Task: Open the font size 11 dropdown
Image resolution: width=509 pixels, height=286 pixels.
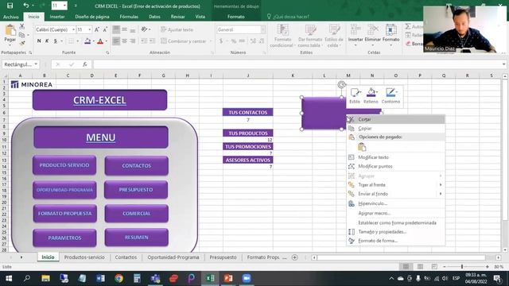Action: (x=90, y=29)
